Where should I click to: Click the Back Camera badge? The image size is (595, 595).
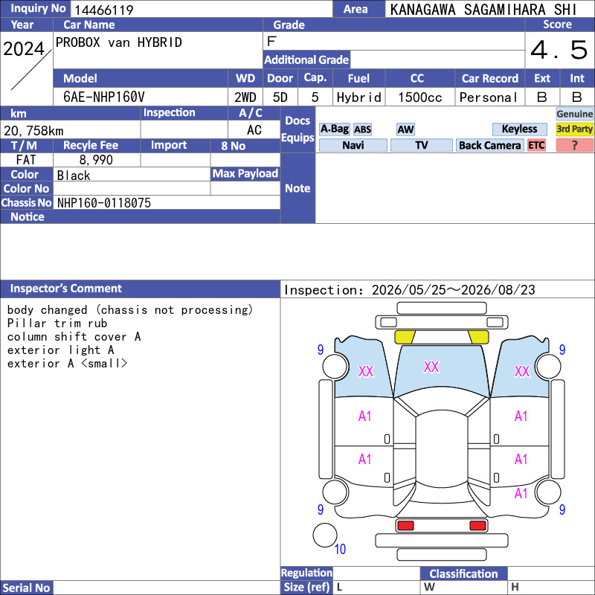point(489,145)
